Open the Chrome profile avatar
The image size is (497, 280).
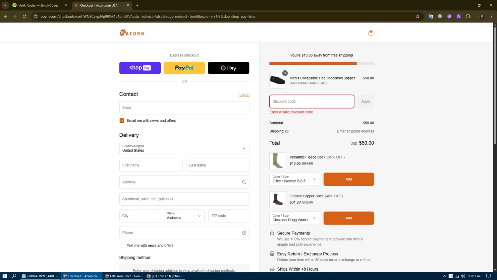click(482, 16)
